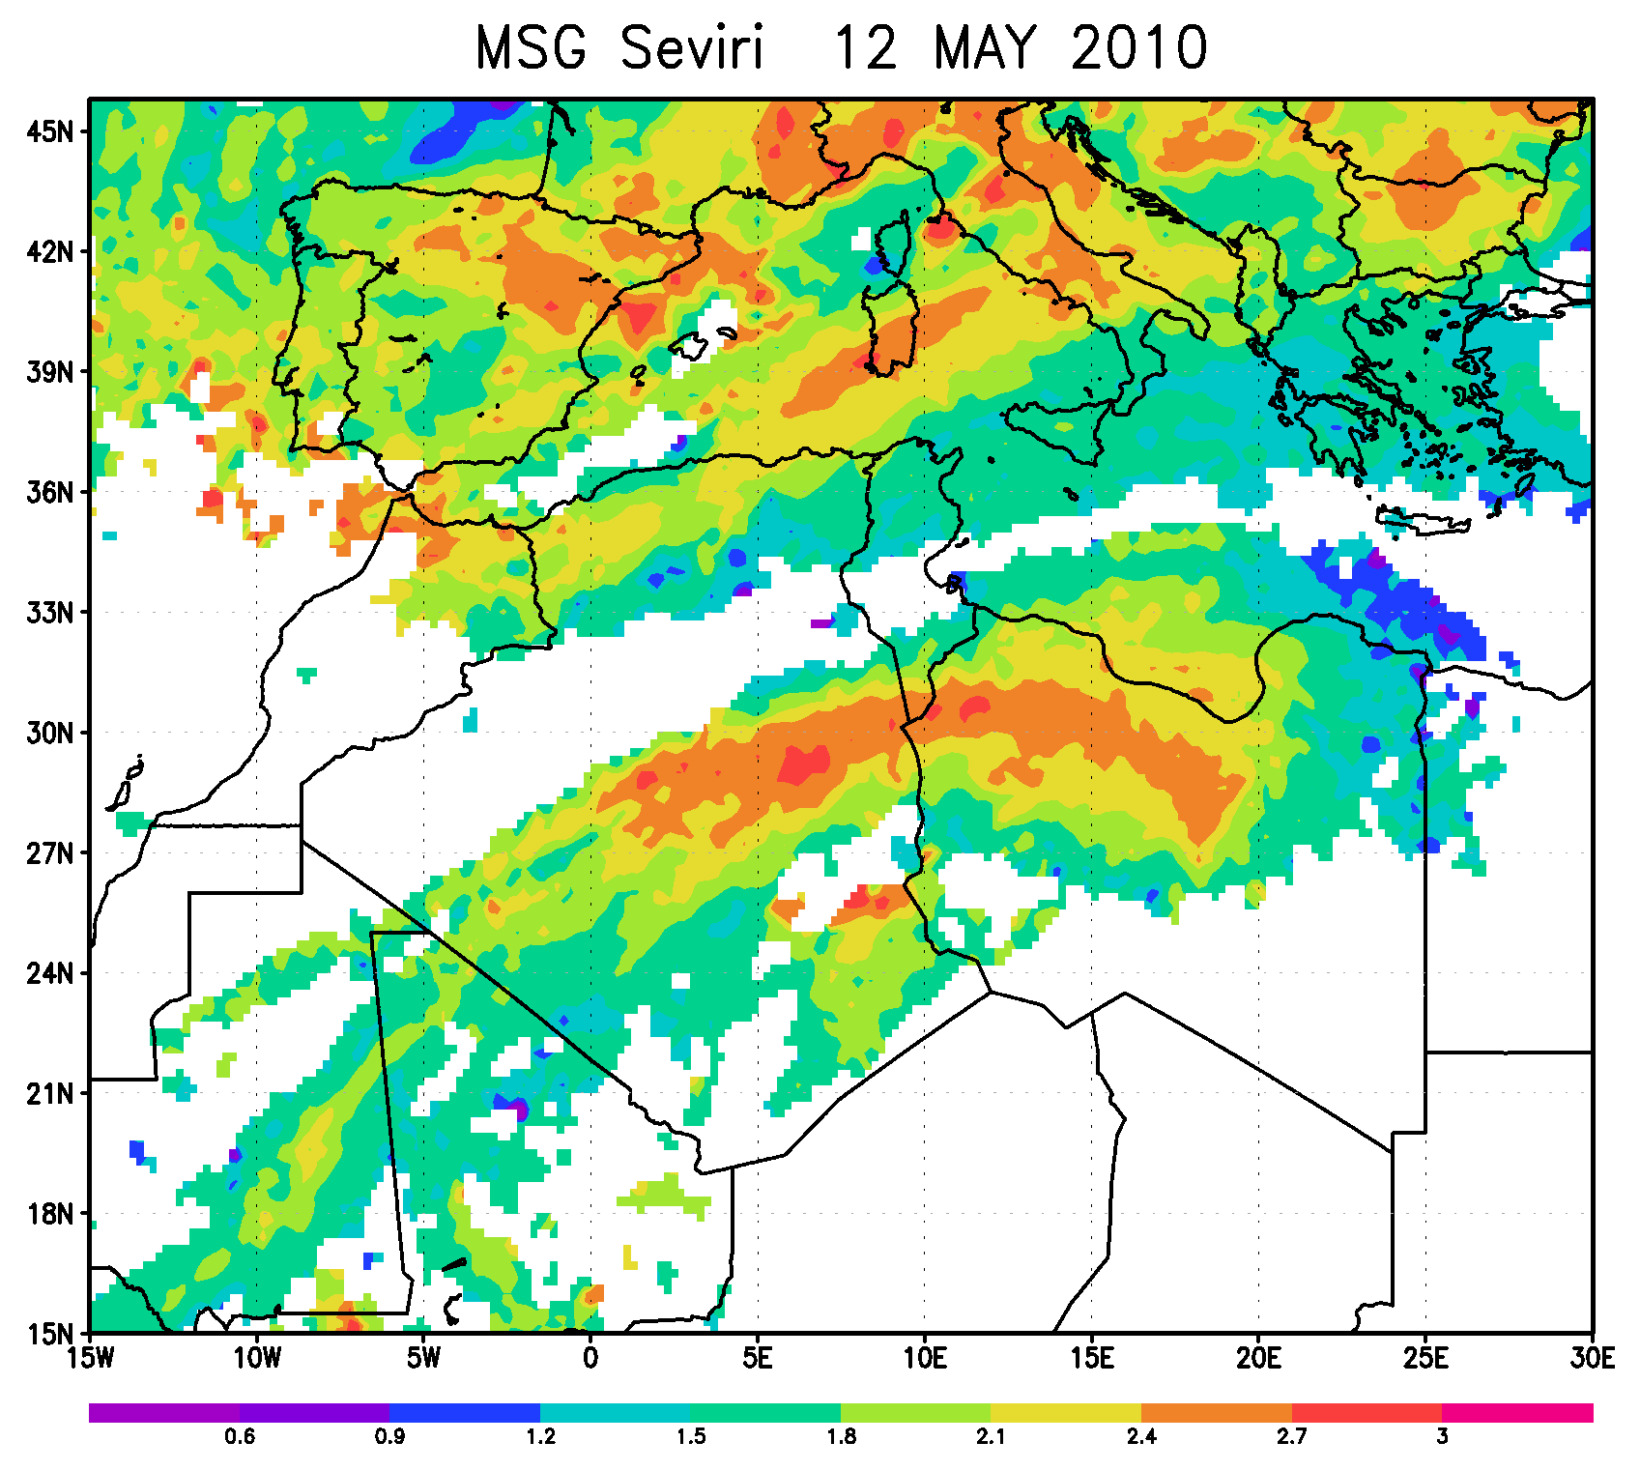Screen dimensions: 1640x1471
Task: Click the red color bar segment between 2.7 and 3
Action: [1367, 1413]
